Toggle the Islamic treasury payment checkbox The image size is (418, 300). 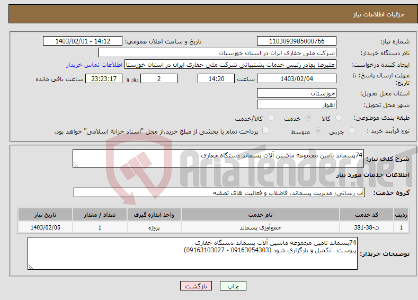coord(265,130)
